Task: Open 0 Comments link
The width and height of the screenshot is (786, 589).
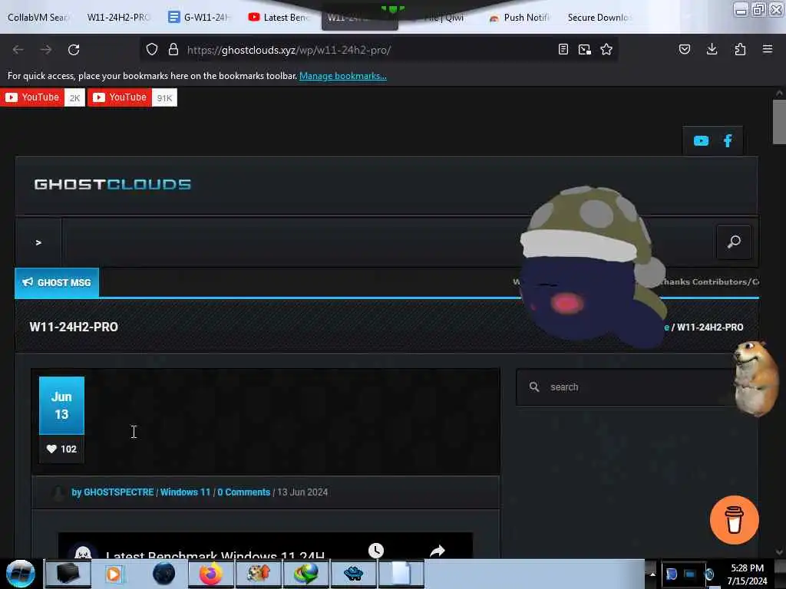Action: [x=243, y=492]
